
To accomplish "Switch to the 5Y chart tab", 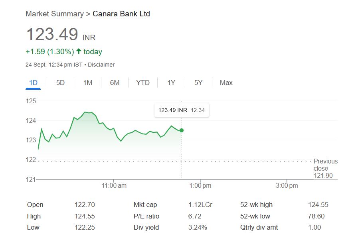I will pos(198,83).
